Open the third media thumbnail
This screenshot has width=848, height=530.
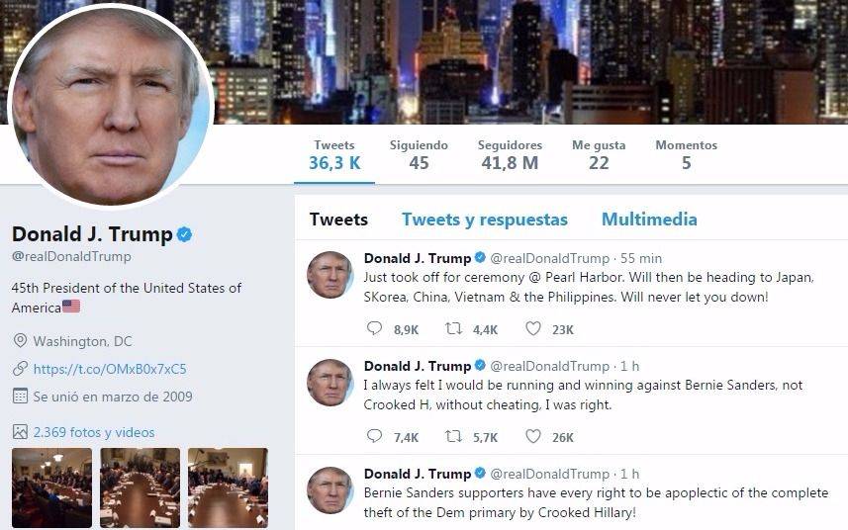point(228,487)
